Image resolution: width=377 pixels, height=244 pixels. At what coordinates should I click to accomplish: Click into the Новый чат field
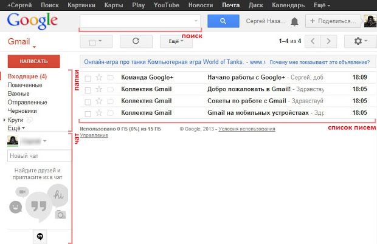(39, 156)
